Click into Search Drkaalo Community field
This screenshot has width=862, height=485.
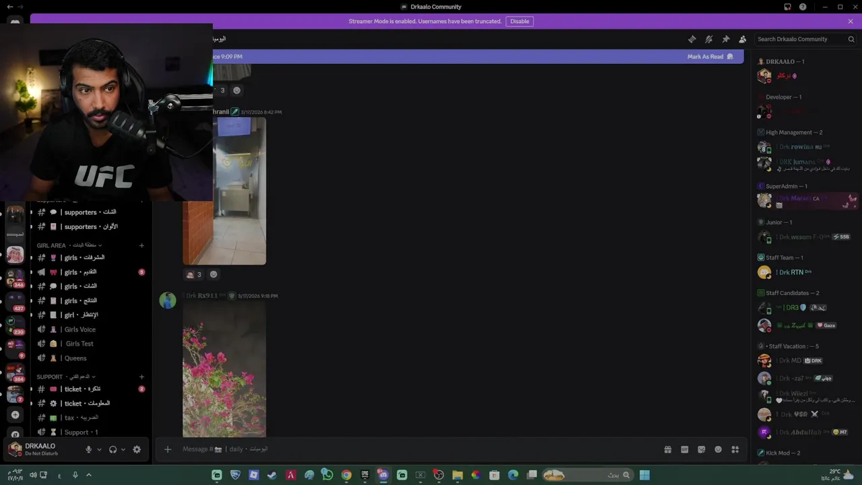(x=805, y=39)
